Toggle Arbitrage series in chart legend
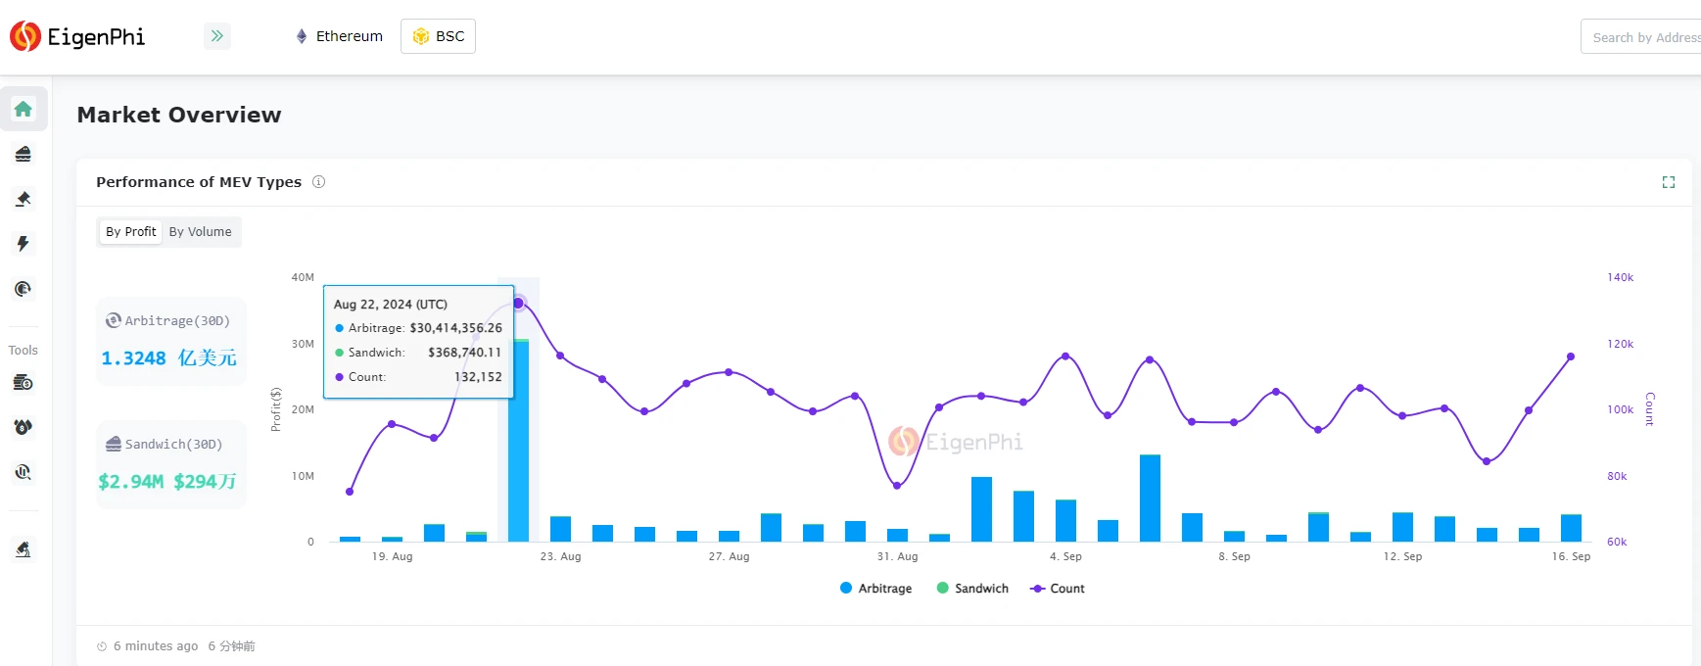This screenshot has width=1701, height=666. 875,589
